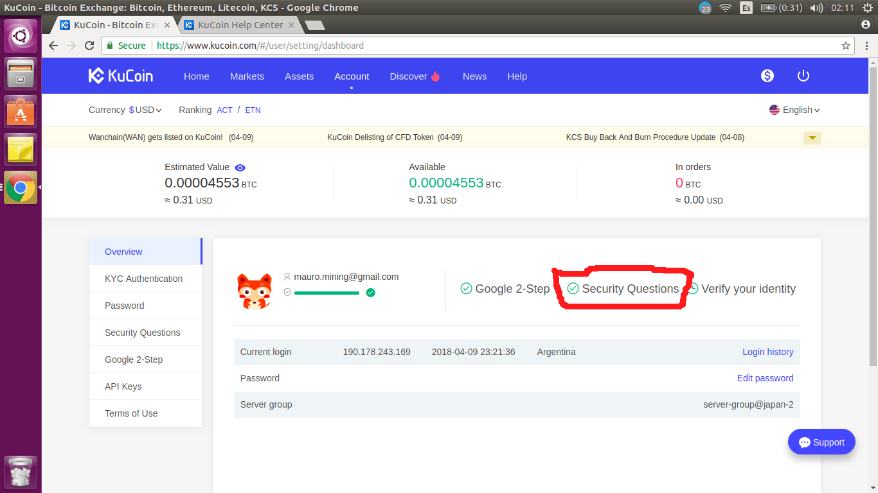Viewport: 878px width, 493px height.
Task: Expand the announcements with yellow arrow
Action: click(x=812, y=137)
